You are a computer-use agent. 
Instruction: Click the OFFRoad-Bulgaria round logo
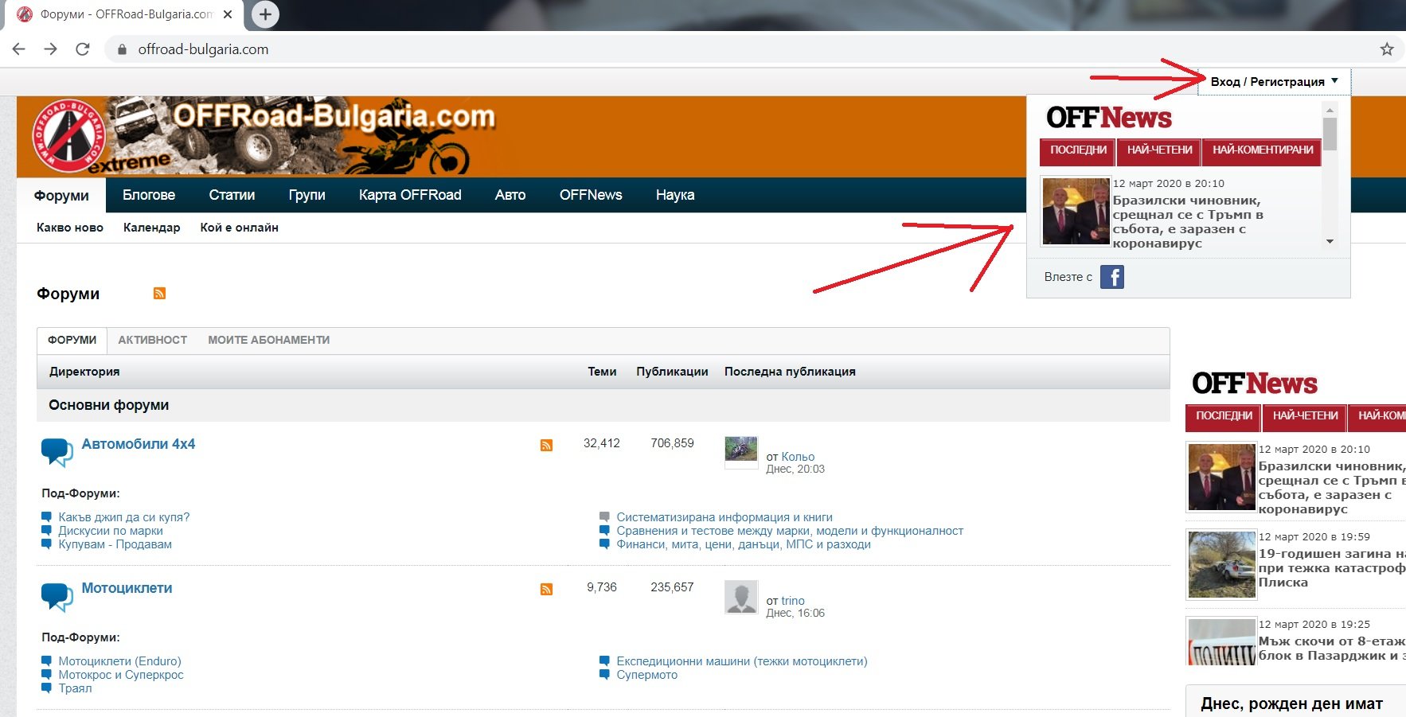69,136
